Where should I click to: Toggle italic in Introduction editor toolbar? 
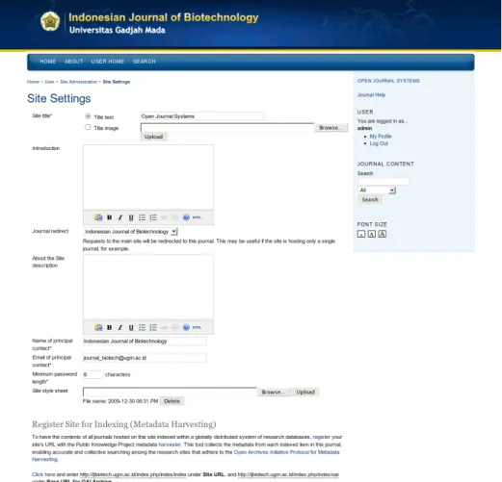coord(120,217)
